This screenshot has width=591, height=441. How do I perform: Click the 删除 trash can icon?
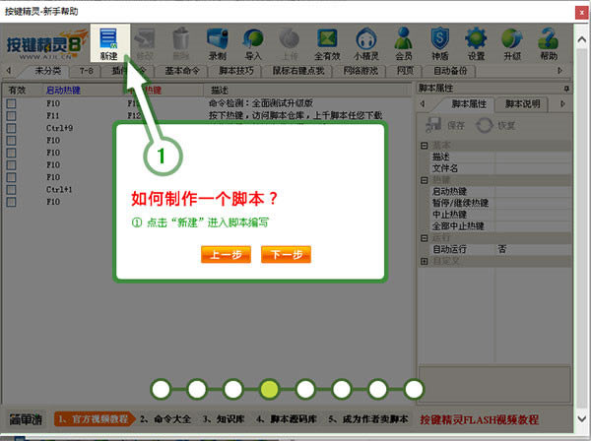(181, 43)
